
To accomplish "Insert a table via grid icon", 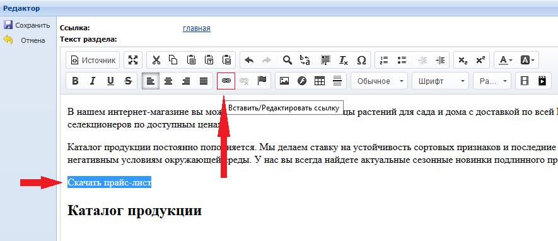I will pyautogui.click(x=320, y=81).
